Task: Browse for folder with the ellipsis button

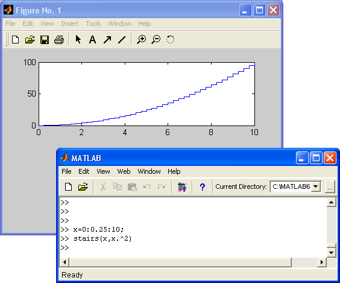Action: point(330,187)
